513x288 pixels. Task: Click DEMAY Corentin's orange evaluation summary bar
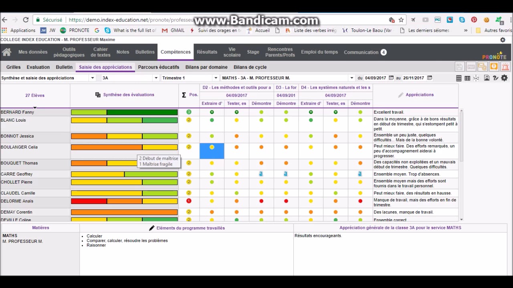point(124,212)
